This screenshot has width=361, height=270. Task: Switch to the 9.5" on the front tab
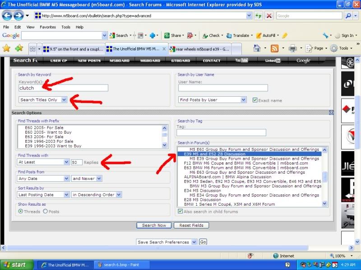74,49
